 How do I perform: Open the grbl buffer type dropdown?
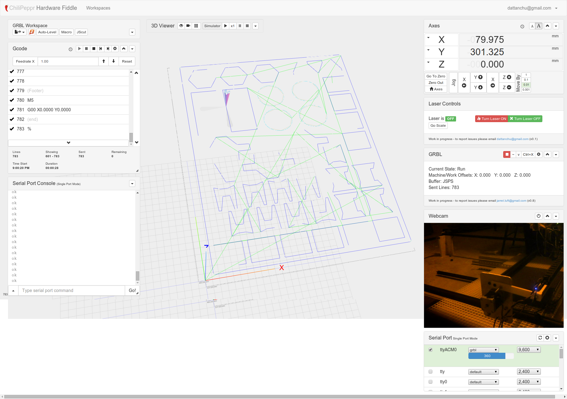pos(483,350)
